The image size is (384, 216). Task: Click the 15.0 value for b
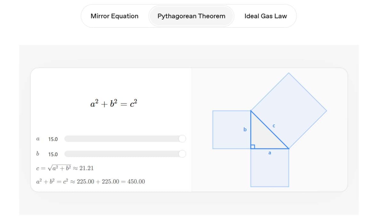(x=53, y=155)
